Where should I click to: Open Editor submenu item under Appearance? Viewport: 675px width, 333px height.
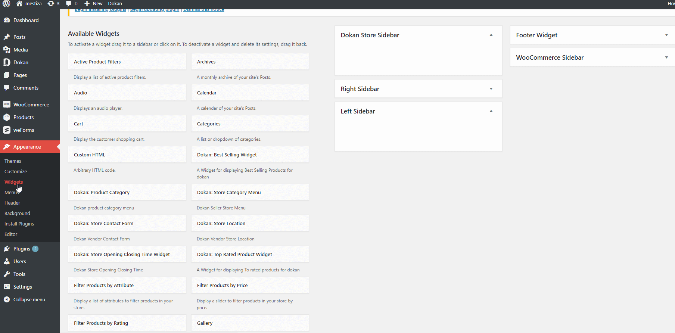[x=11, y=234]
